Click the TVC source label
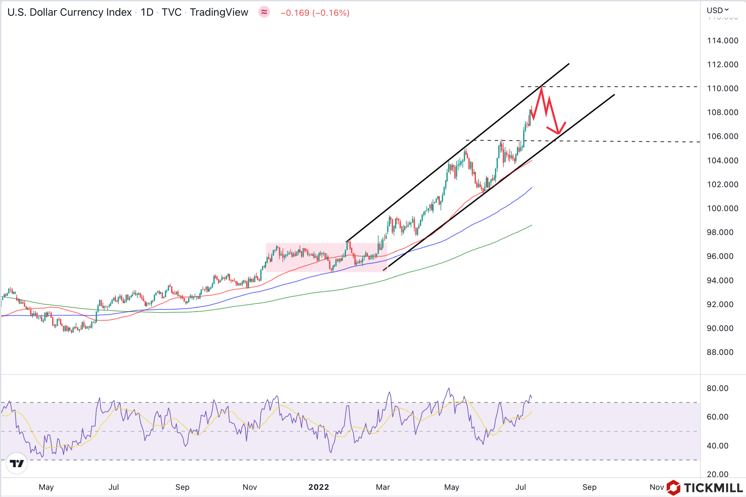Viewport: 746px width, 497px height. pyautogui.click(x=171, y=12)
